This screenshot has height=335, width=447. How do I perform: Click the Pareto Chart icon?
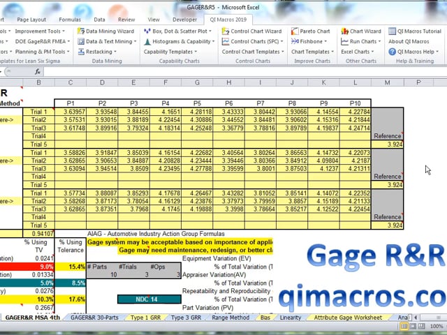point(295,31)
